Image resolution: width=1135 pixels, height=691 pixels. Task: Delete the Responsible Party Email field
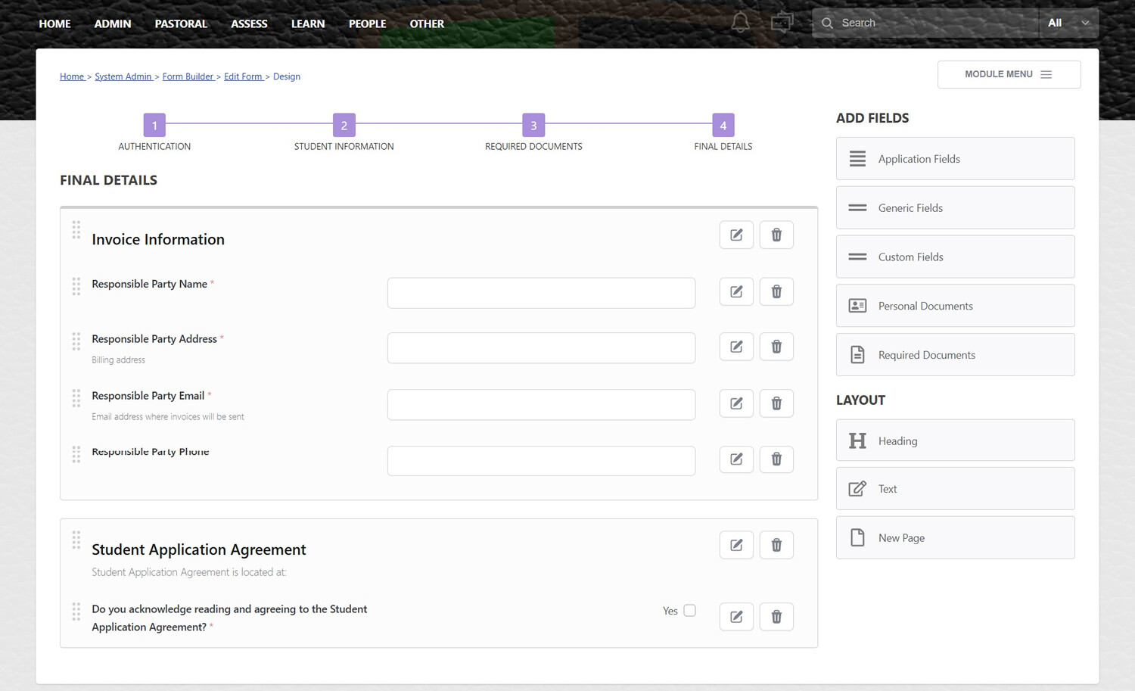point(776,403)
